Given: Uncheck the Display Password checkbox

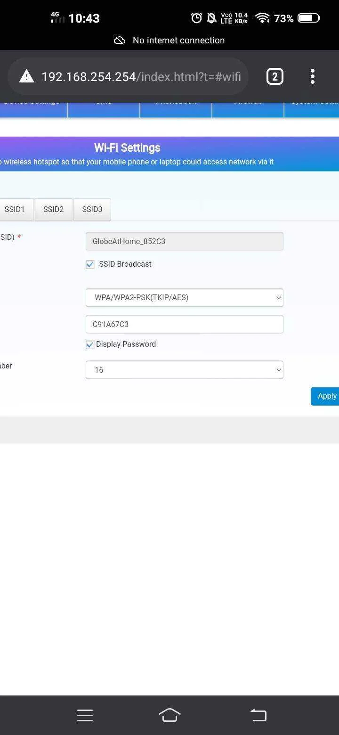Looking at the screenshot, I should coord(90,344).
